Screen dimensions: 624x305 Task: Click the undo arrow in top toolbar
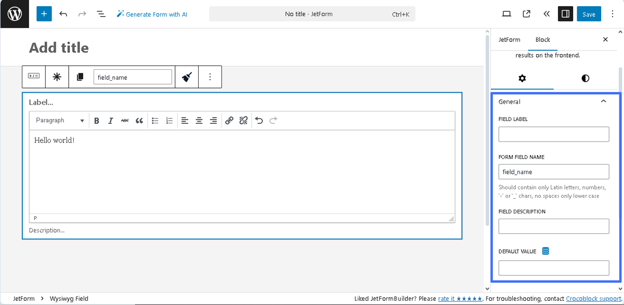click(x=63, y=14)
